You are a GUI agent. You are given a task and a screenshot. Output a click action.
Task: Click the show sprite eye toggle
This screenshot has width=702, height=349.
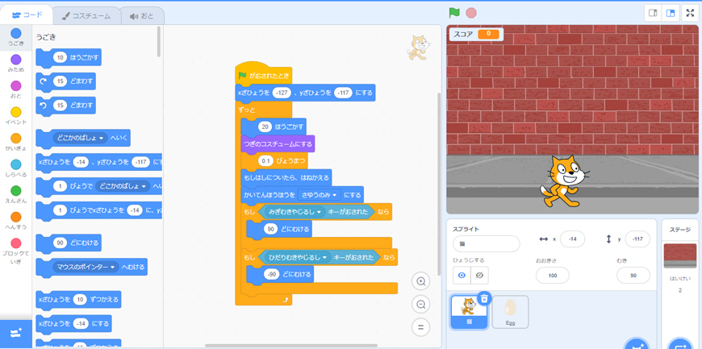point(462,276)
